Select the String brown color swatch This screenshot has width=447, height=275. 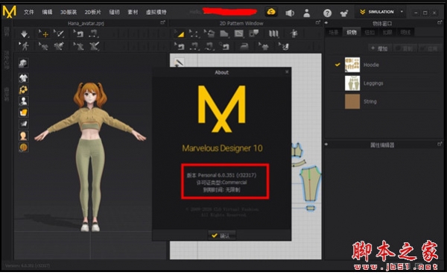(x=352, y=101)
